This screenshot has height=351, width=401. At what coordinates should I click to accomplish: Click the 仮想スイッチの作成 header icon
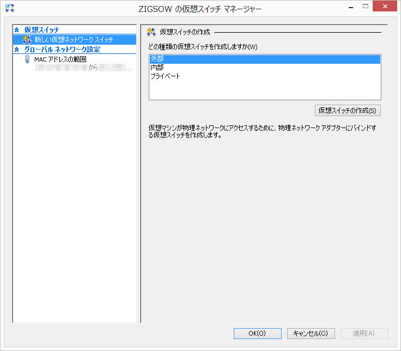pos(151,32)
